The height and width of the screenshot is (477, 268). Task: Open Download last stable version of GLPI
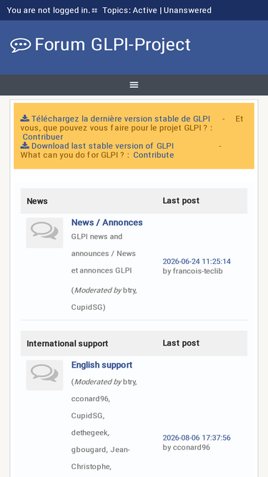tap(102, 146)
